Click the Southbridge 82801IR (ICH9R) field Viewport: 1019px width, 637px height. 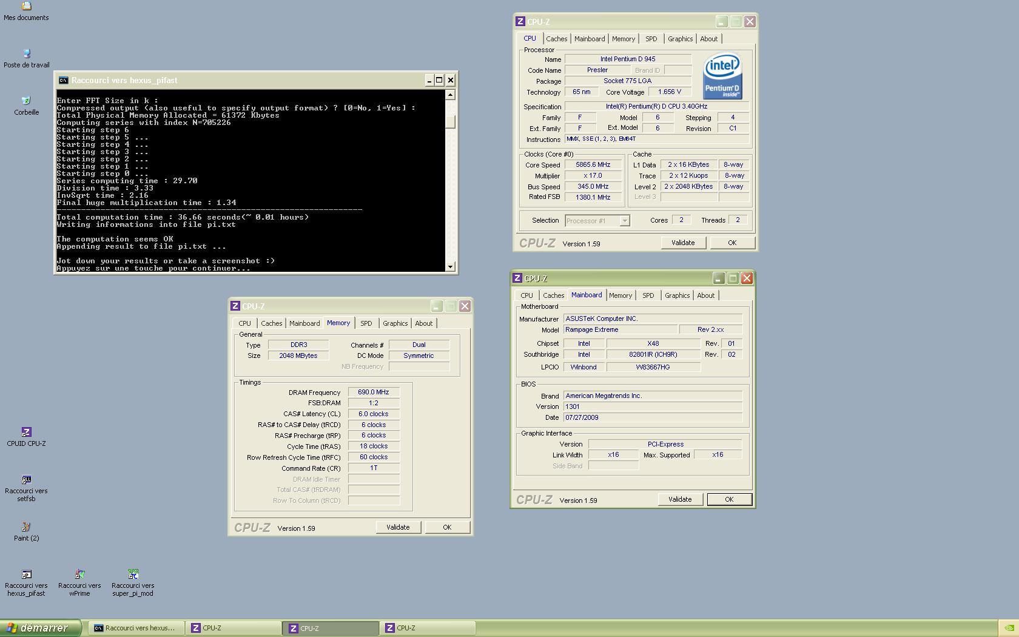(x=653, y=355)
